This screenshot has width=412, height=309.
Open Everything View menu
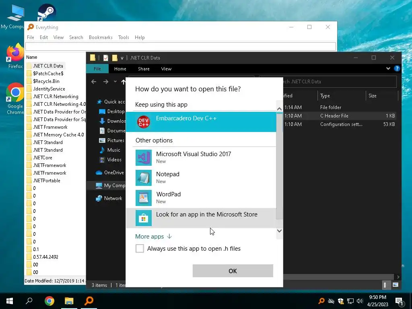59,37
